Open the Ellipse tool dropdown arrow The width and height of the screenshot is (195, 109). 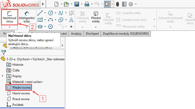pyautogui.click(x=66, y=20)
